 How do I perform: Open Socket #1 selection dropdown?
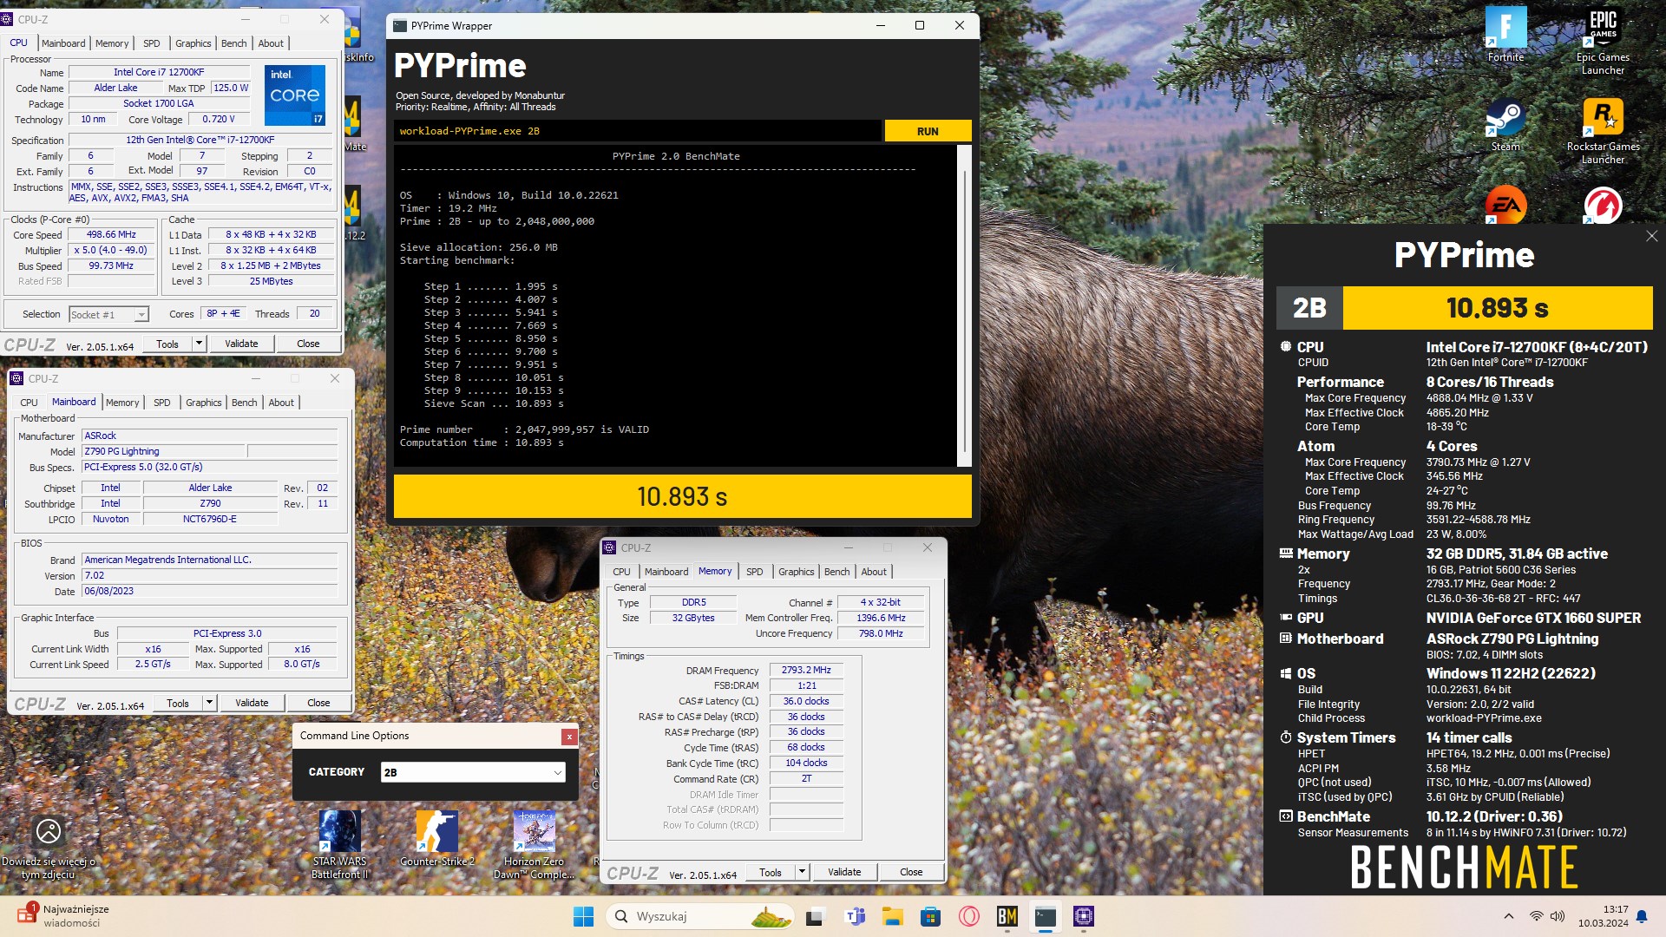[x=108, y=315]
